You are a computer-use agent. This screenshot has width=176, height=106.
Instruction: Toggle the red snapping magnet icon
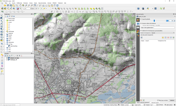pyautogui.click(x=18, y=9)
